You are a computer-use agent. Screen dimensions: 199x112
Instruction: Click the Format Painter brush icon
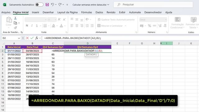(x=15, y=28)
